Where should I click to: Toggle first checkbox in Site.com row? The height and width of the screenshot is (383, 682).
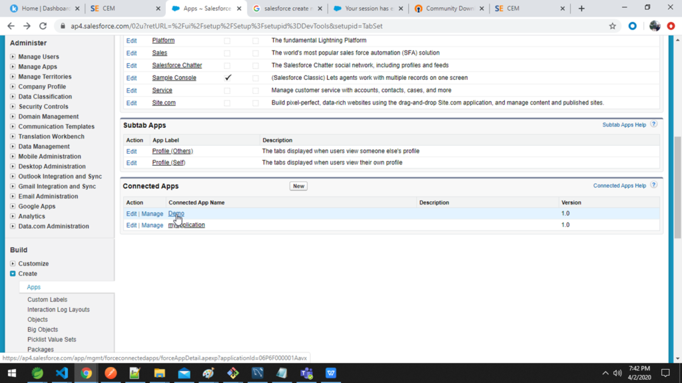[x=227, y=103]
